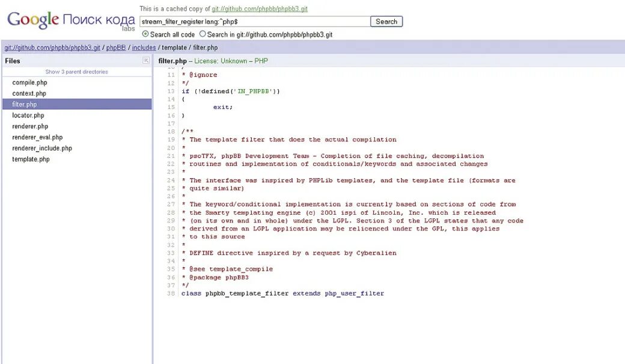
Task: Open renderer_eval.php in the Files list
Action: pos(37,137)
